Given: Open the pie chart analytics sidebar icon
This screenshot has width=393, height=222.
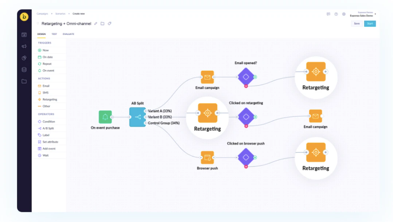Looking at the screenshot, I should pos(24,58).
